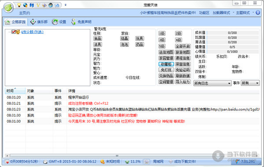Switch to the 俱乐部 tab

tap(39, 22)
